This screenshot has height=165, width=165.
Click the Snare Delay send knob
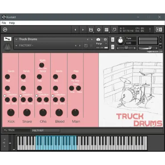point(23,88)
